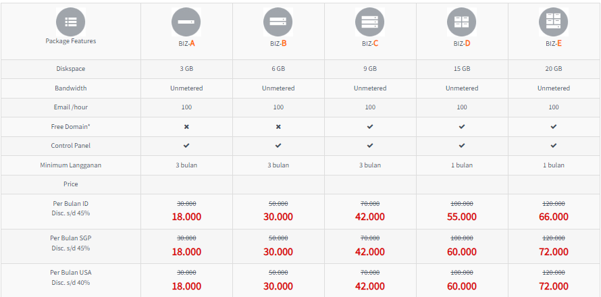Click BIZ-A Per Bulan ID price 18.000
Screen dimensions: 601x297
186,217
